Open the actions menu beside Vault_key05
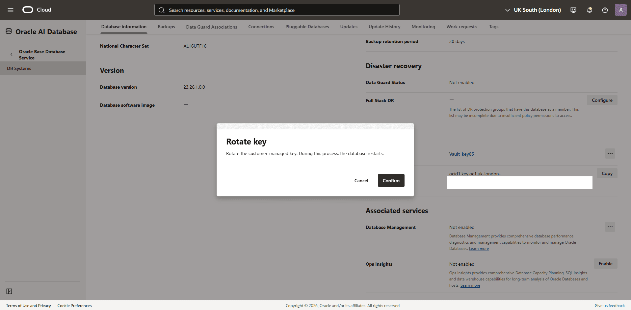 (x=610, y=154)
